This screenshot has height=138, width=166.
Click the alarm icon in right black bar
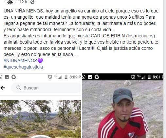133,77
